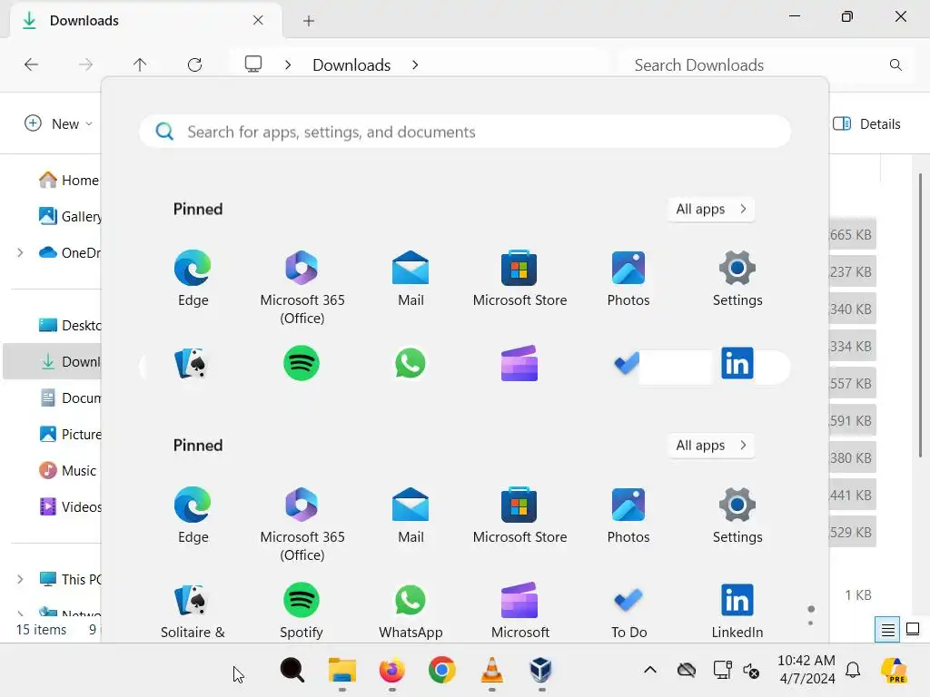The height and width of the screenshot is (697, 930).
Task: Click the Copilot PRE icon in taskbar
Action: 894,671
